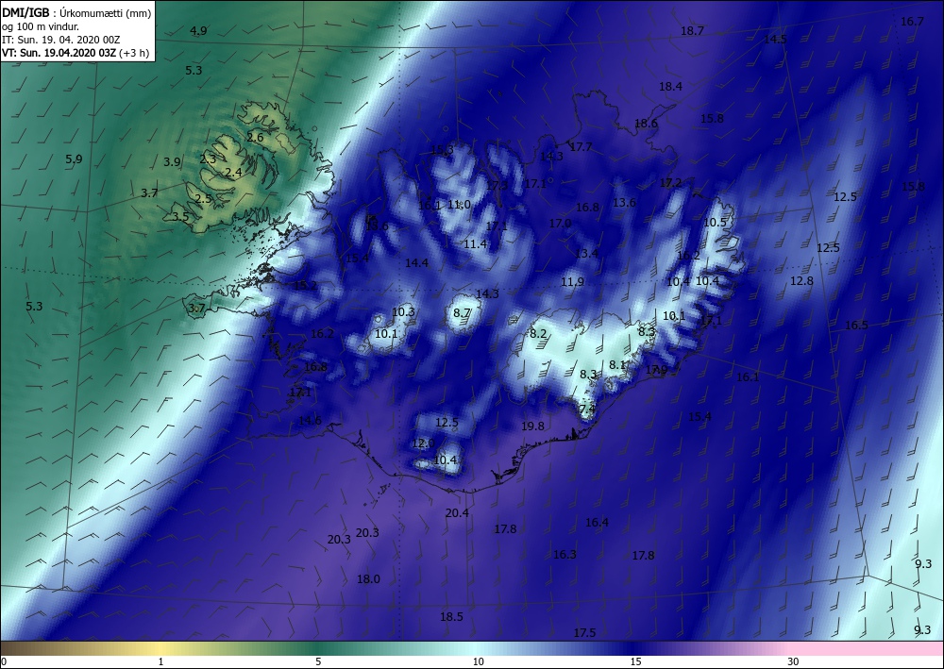This screenshot has height=669, width=944.
Task: Click the Westfjords value 2.6
Action: pos(255,137)
